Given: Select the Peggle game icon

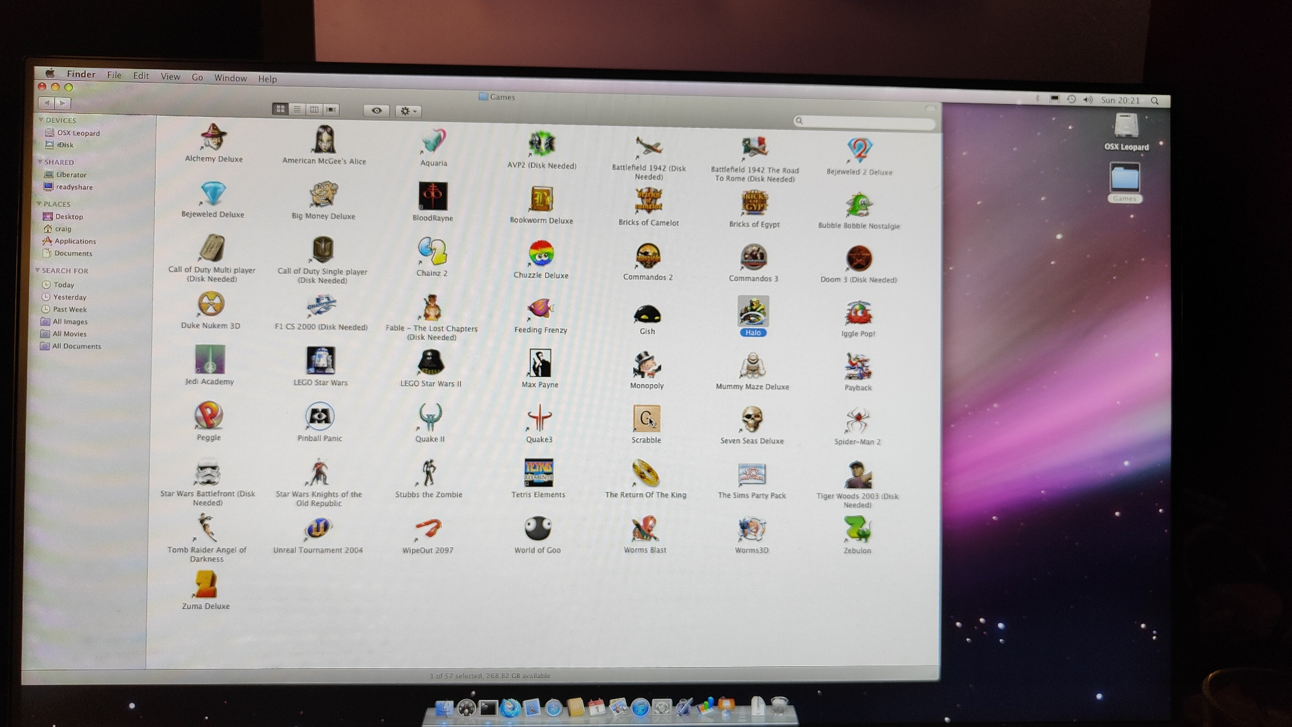Looking at the screenshot, I should click(209, 416).
